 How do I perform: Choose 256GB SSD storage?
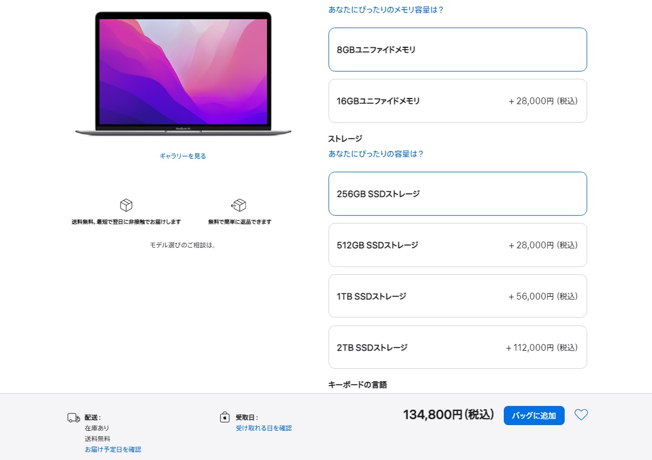click(x=458, y=194)
